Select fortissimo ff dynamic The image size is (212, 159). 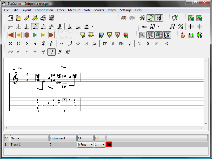click(60, 52)
